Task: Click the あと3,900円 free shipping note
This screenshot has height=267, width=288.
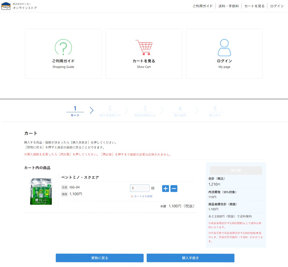Action: 230,216
